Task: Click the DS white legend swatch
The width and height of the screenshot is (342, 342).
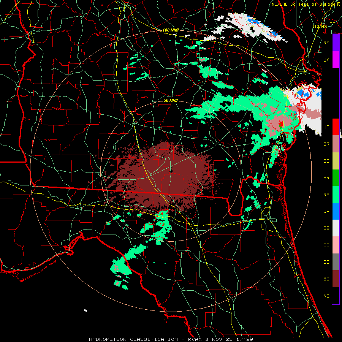Action: (336, 228)
